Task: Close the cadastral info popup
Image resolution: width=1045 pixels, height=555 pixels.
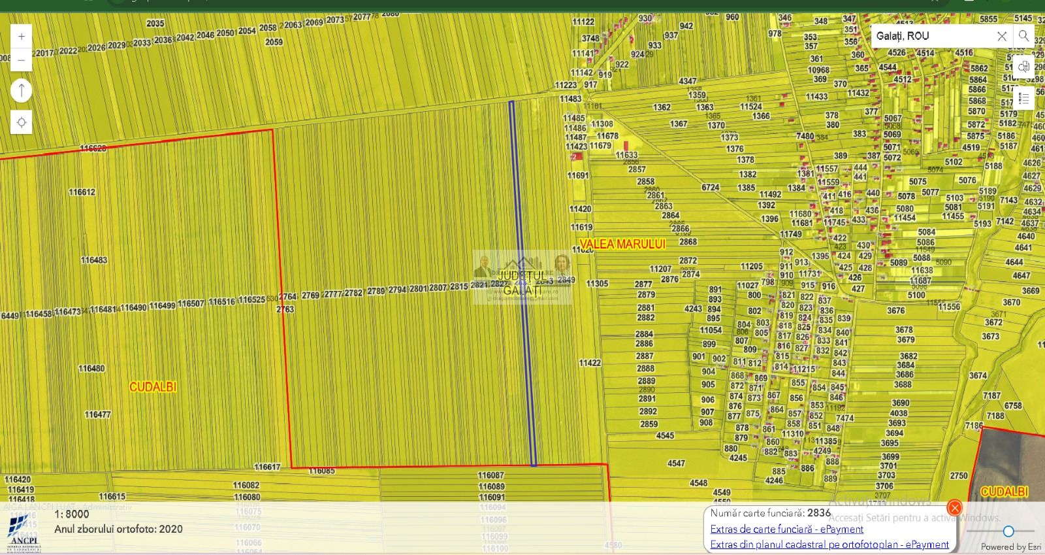Action: point(954,508)
